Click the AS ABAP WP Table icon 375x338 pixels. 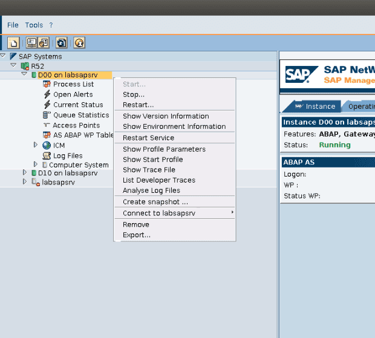[47, 135]
